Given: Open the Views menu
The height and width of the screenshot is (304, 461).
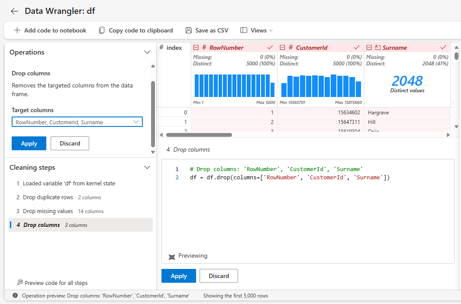Looking at the screenshot, I should click(x=257, y=30).
